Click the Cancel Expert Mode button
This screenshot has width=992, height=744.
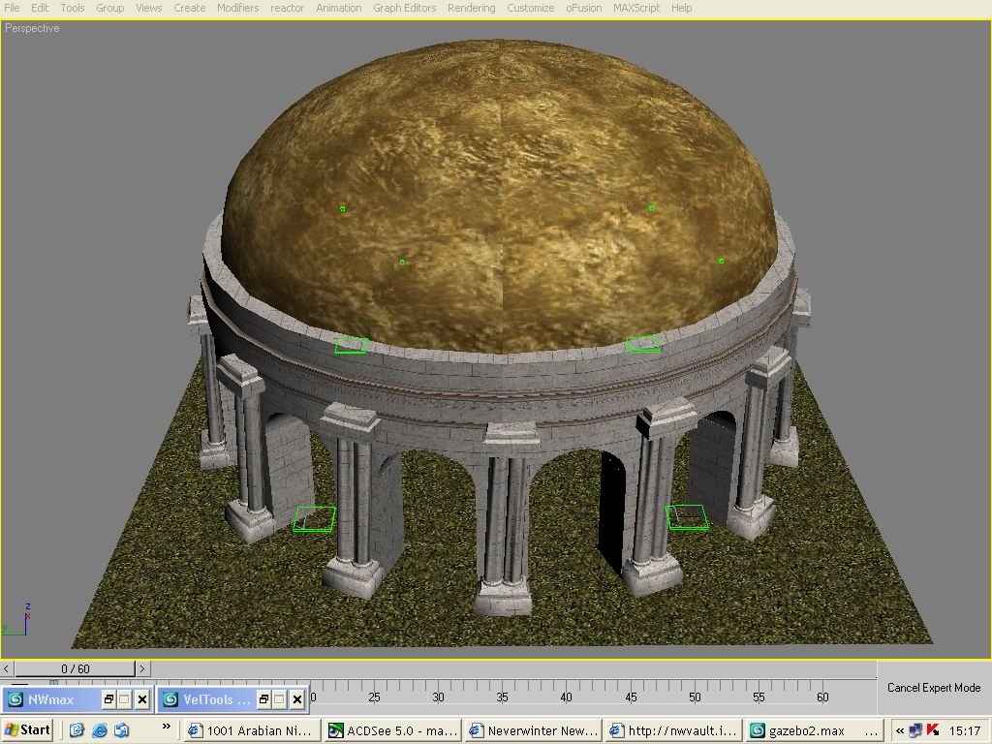click(934, 688)
